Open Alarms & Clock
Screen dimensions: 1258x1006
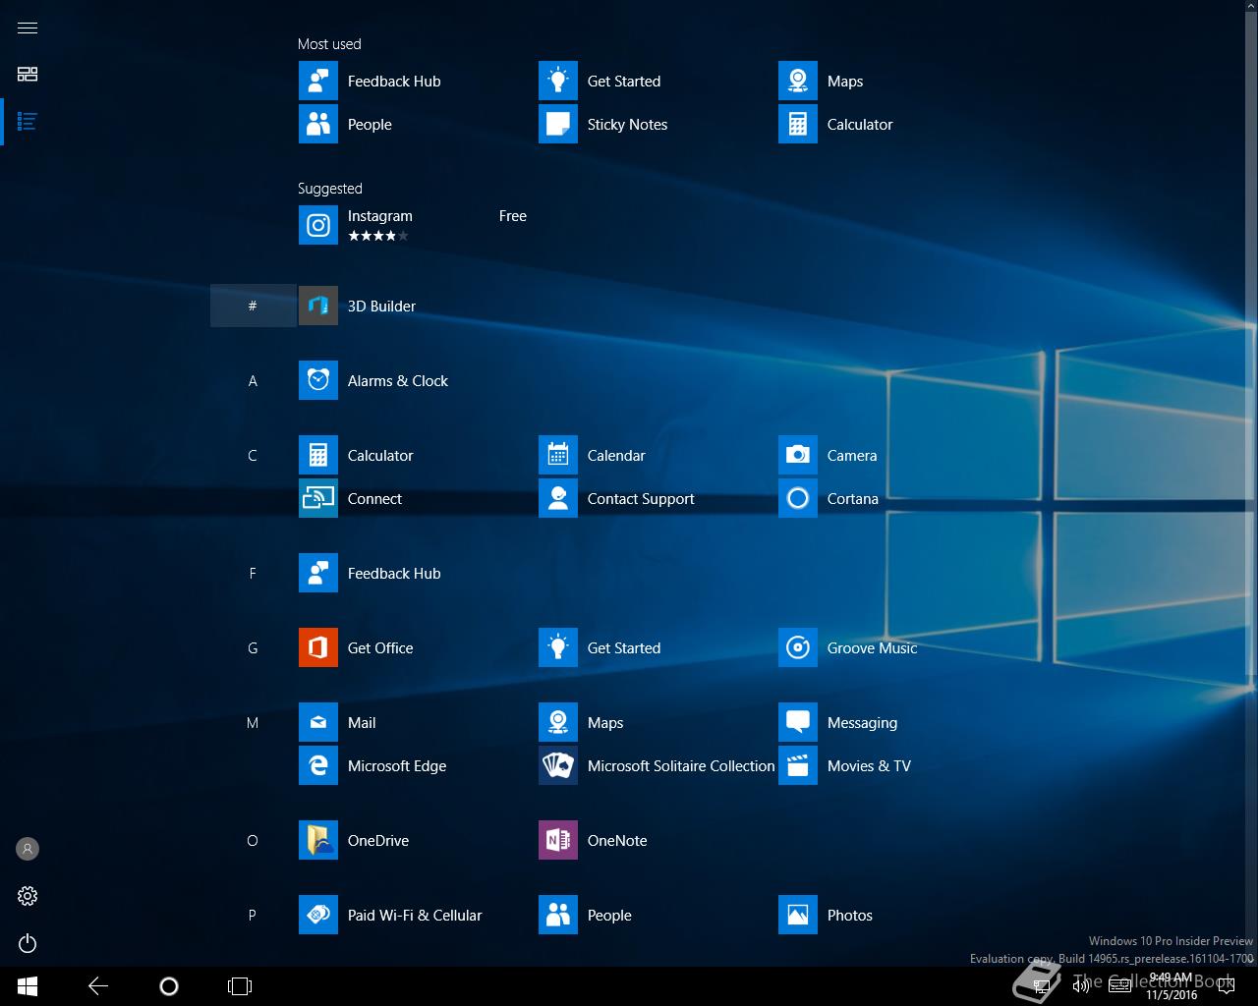[417, 380]
